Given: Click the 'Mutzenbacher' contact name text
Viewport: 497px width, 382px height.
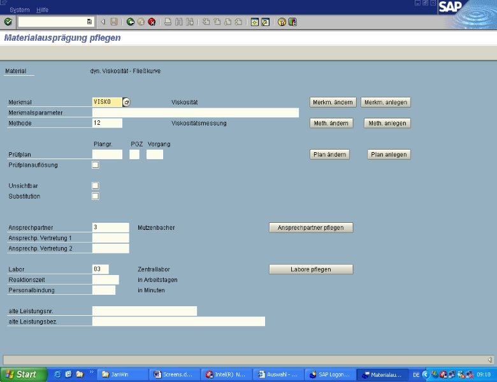Looking at the screenshot, I should pyautogui.click(x=156, y=227).
